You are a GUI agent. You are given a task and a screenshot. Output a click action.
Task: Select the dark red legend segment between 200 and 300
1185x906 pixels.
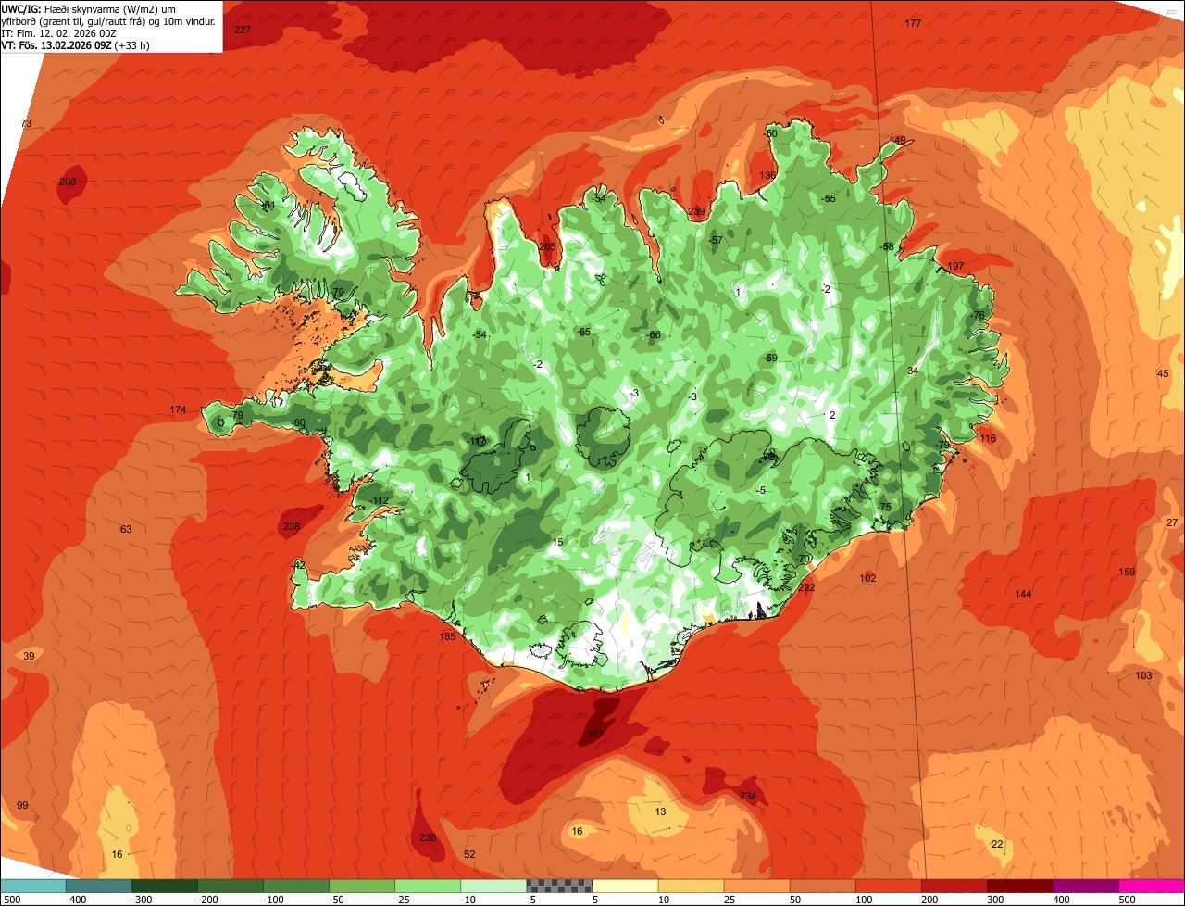pyautogui.click(x=954, y=886)
